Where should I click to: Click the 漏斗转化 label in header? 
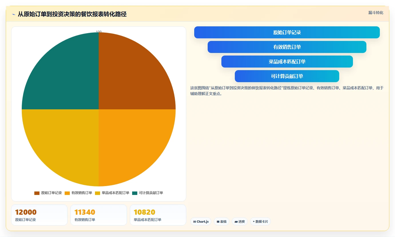(376, 13)
